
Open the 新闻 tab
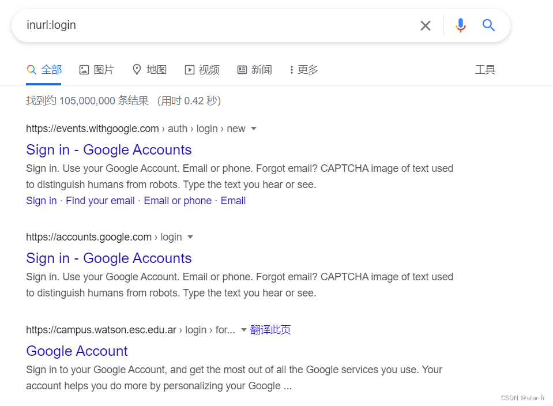[254, 70]
